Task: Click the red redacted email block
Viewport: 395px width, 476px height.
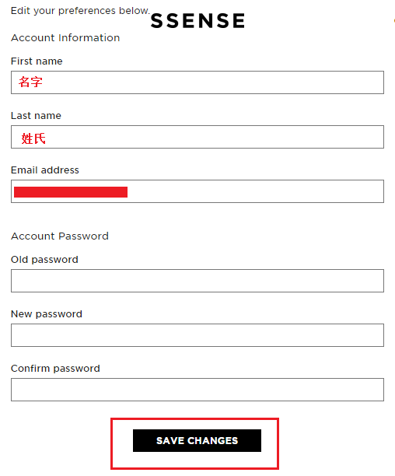Action: coord(71,192)
